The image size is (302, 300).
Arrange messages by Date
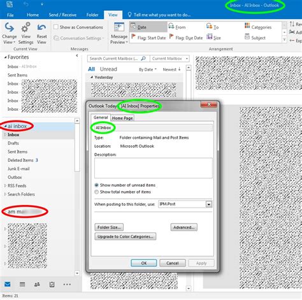point(148,27)
